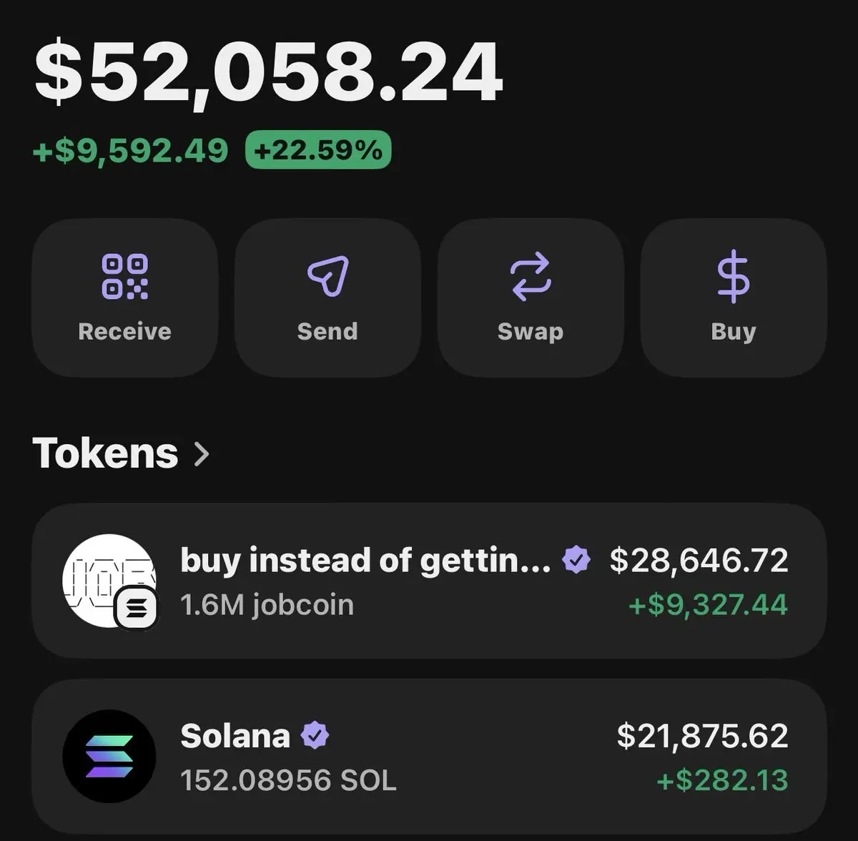The image size is (858, 841).
Task: Open the jobcoin token logo
Action: point(109,580)
